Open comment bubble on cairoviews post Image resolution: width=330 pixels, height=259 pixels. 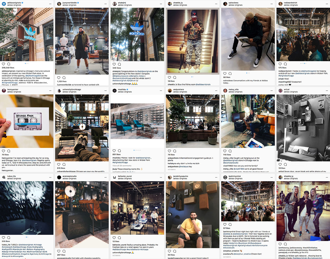pyautogui.click(x=230, y=74)
